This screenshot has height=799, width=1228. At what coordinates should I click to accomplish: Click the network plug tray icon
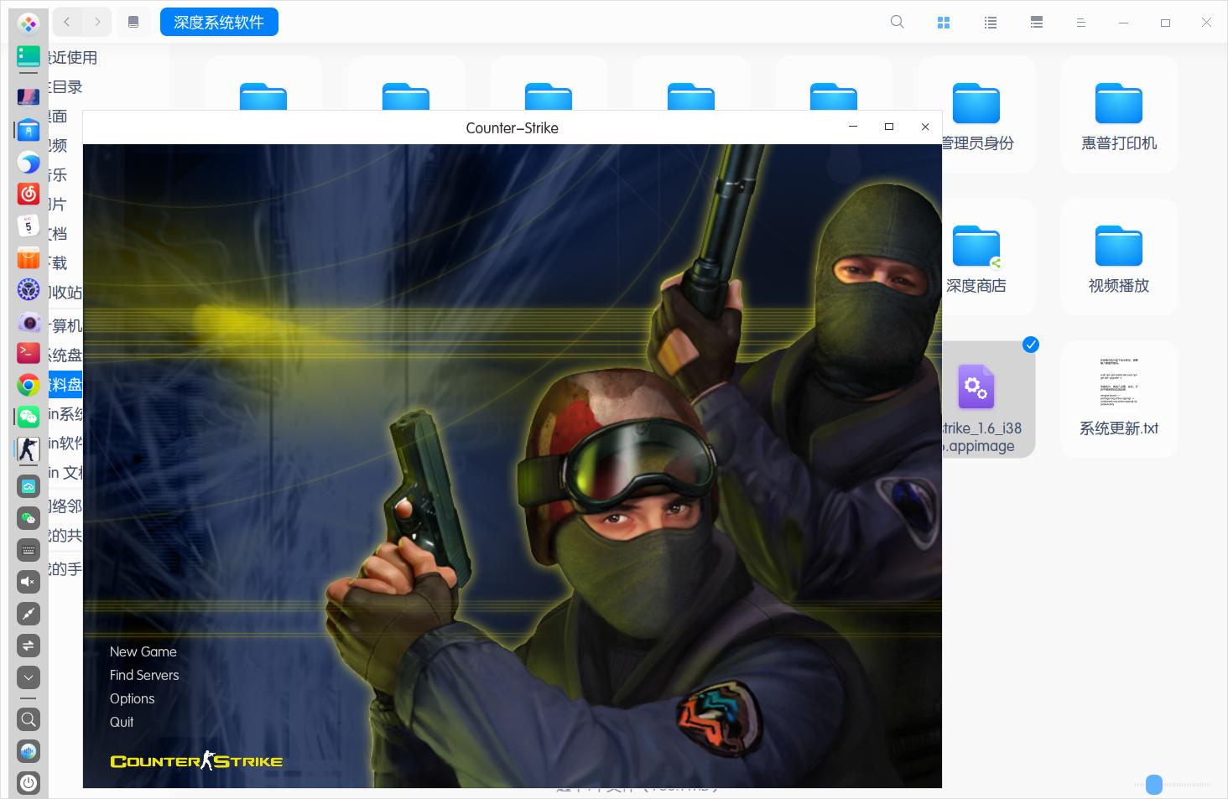pos(29,614)
